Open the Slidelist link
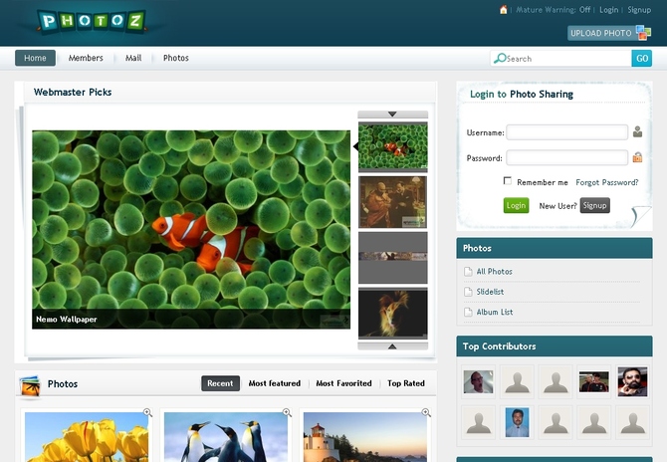The width and height of the screenshot is (667, 462). point(490,292)
